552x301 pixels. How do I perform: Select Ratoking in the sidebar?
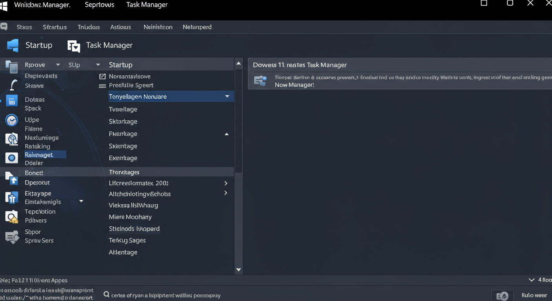[37, 147]
